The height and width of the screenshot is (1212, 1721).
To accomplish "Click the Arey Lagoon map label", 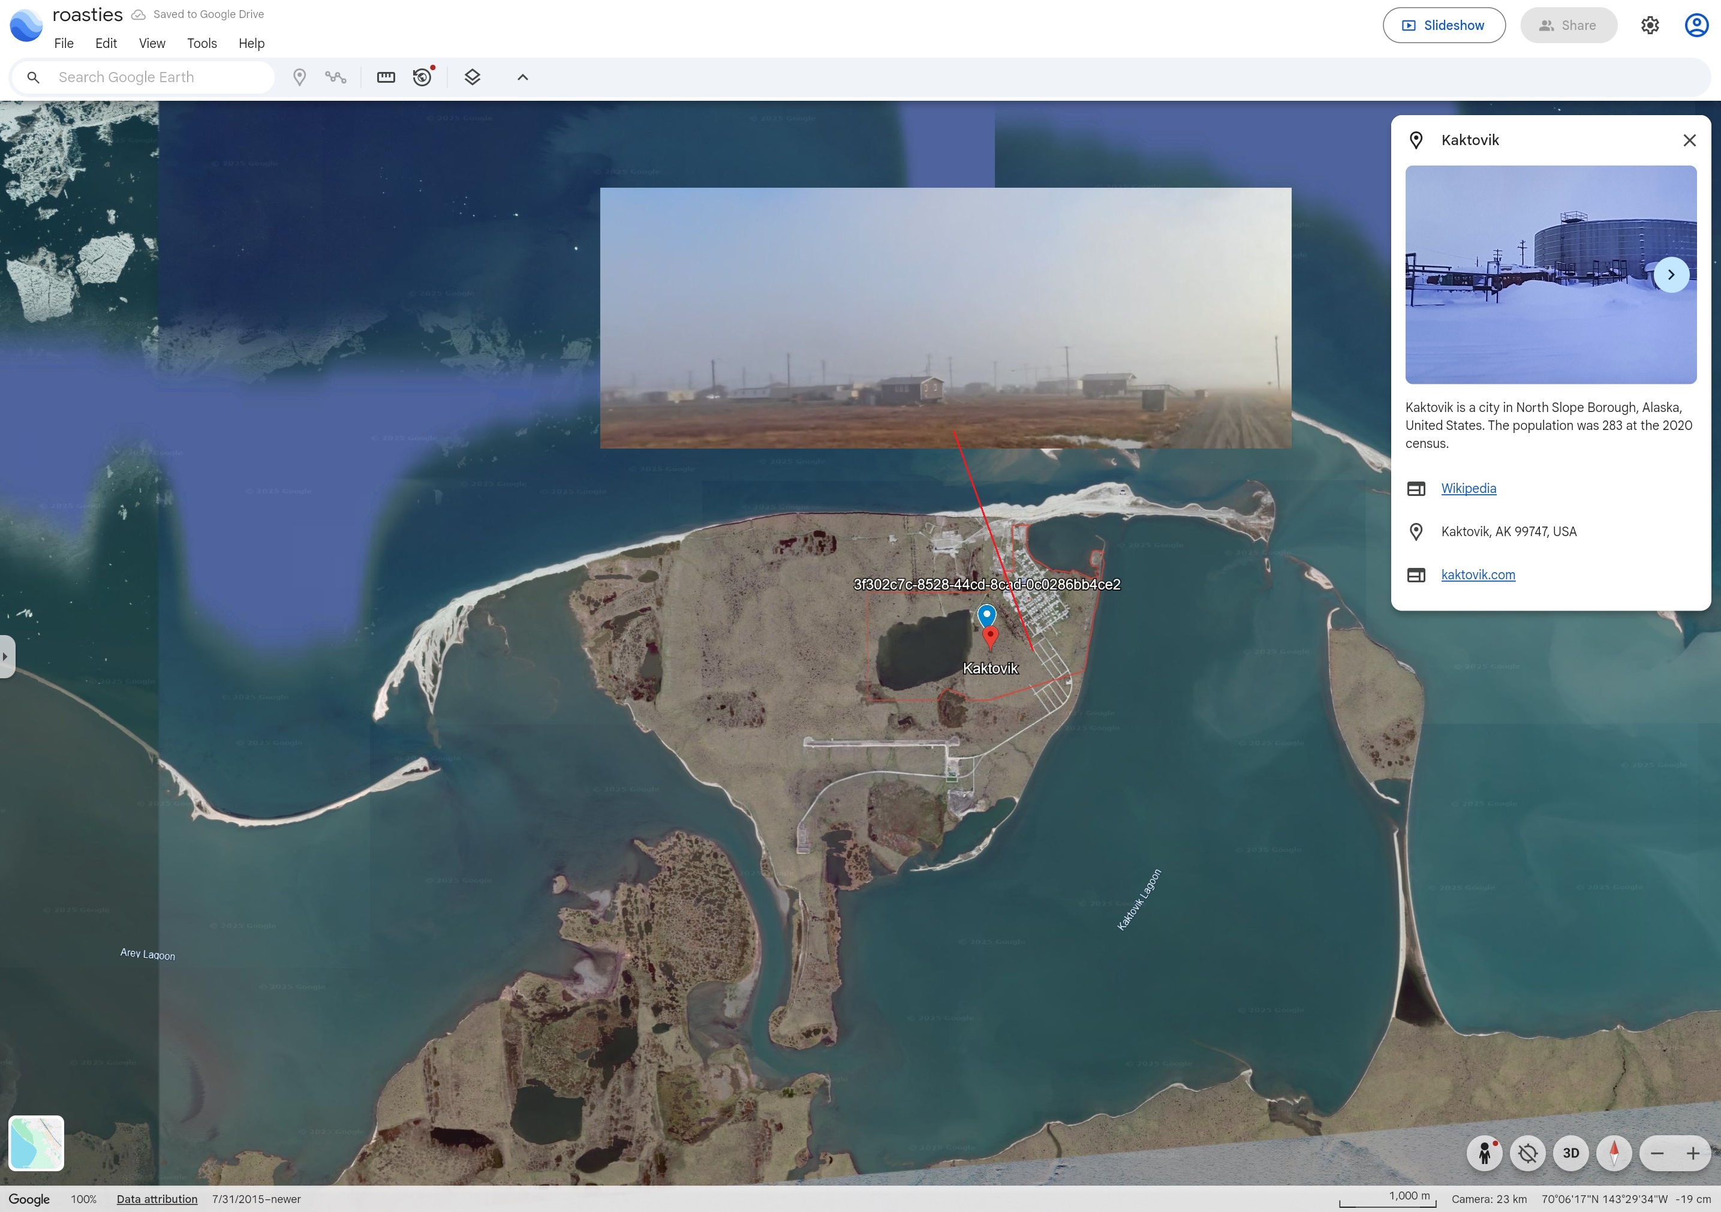I will coord(148,954).
